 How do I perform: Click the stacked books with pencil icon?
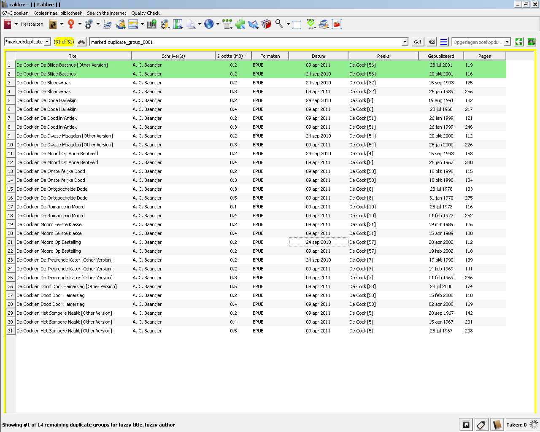(324, 24)
